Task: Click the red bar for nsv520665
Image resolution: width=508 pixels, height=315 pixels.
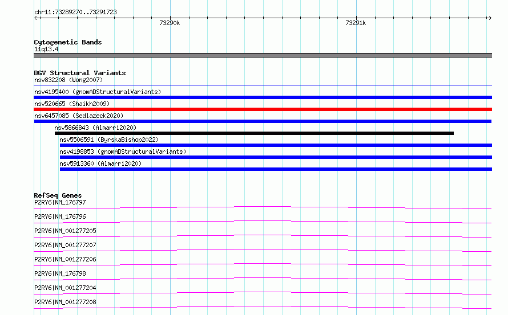Action: click(263, 109)
